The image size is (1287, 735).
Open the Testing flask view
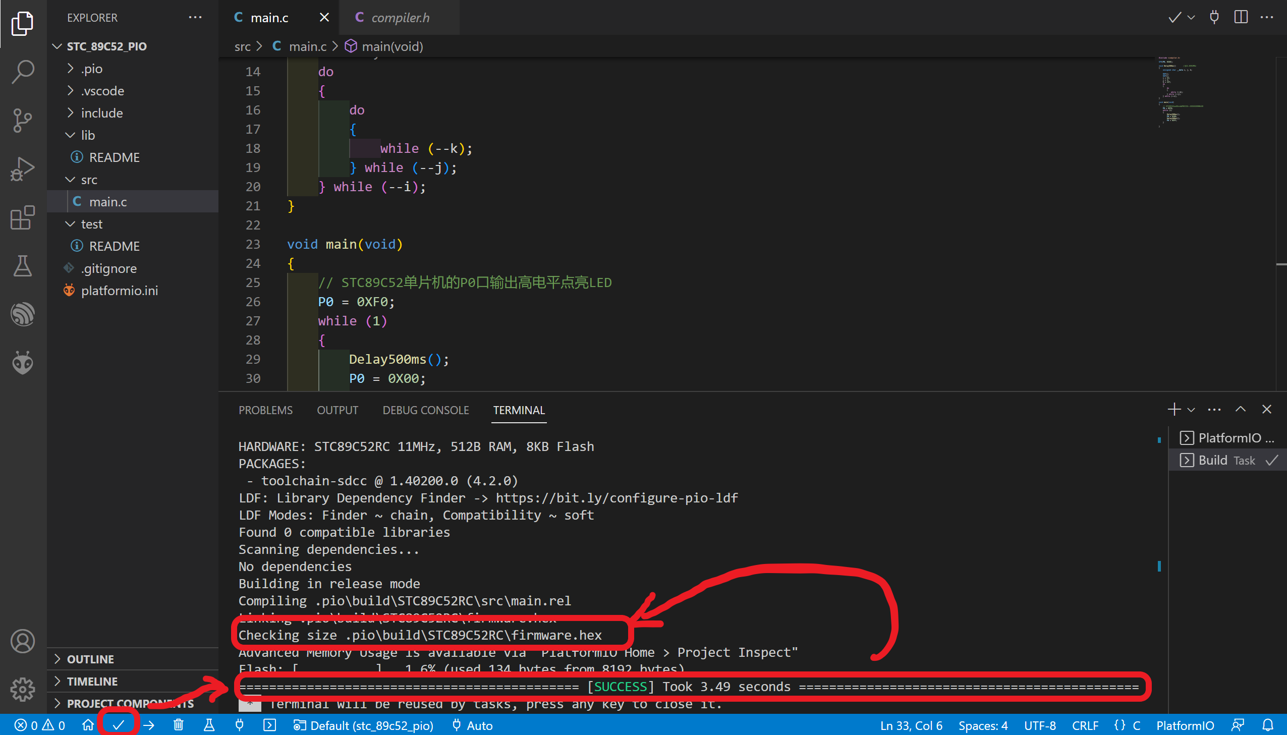[x=23, y=265]
